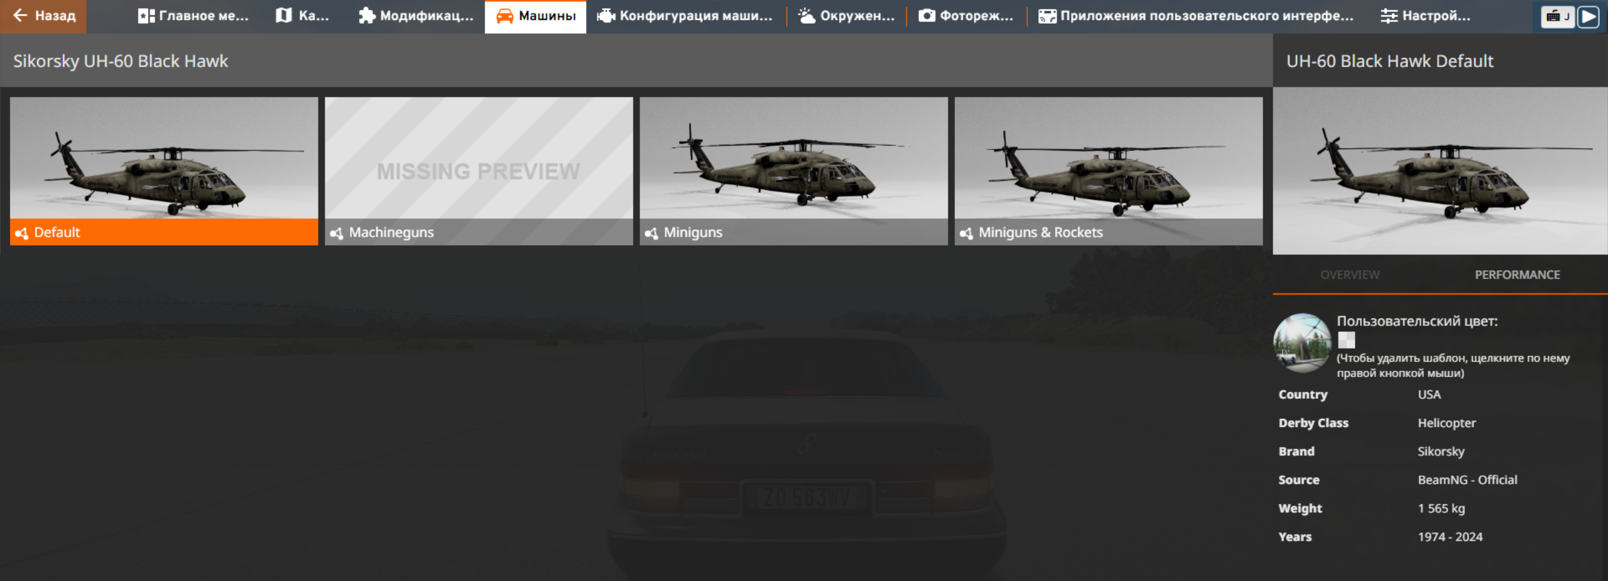Select the Machineguns configuration card

click(479, 171)
